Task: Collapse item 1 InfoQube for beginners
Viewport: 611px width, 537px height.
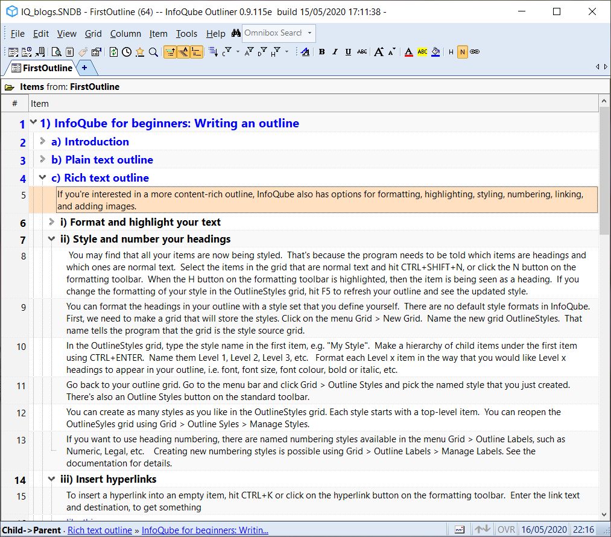Action: click(x=34, y=122)
